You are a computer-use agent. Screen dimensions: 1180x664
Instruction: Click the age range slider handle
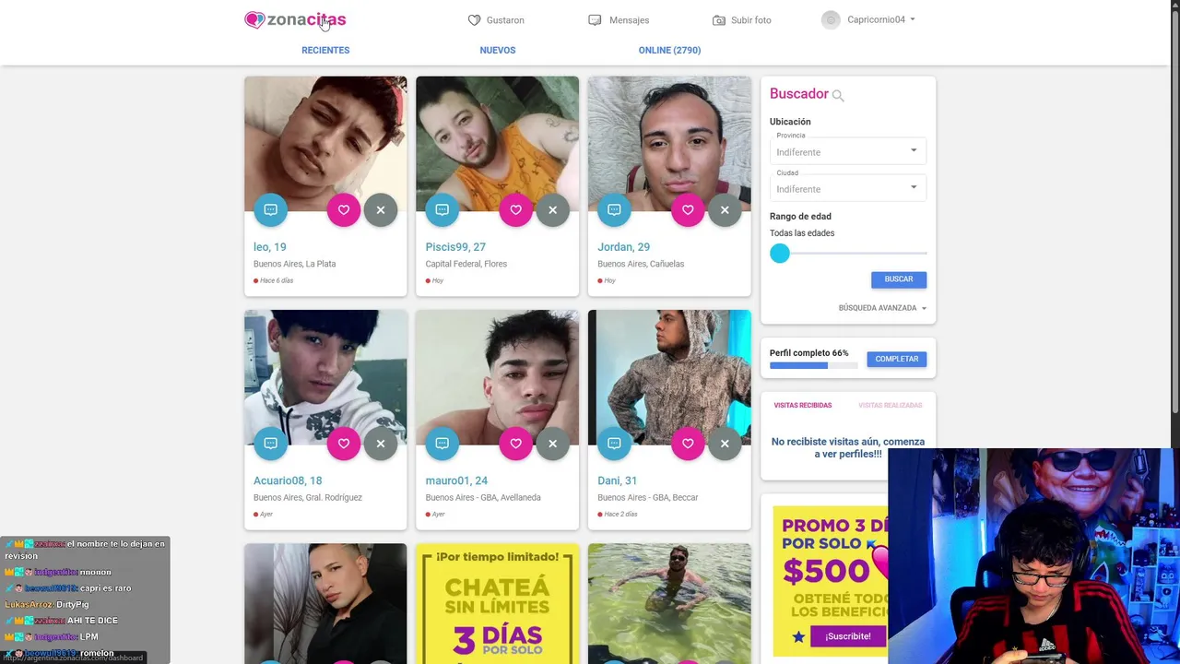780,254
